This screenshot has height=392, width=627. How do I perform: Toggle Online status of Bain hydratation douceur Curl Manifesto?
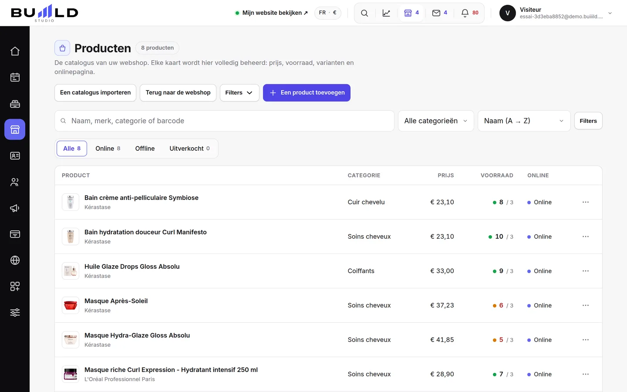click(x=539, y=237)
